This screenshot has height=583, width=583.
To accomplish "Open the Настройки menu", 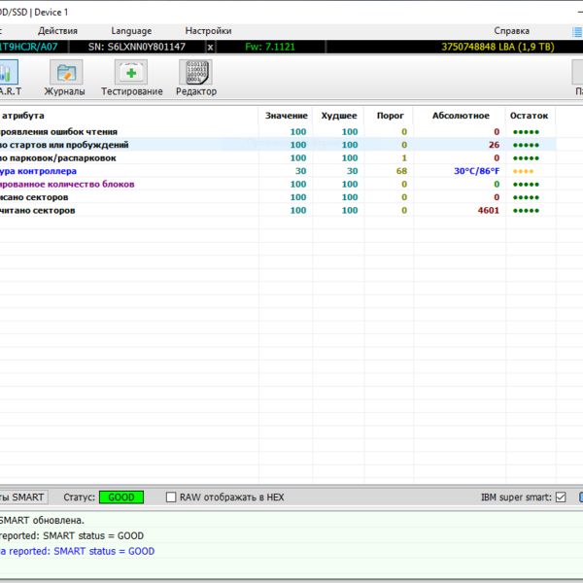I will click(208, 31).
